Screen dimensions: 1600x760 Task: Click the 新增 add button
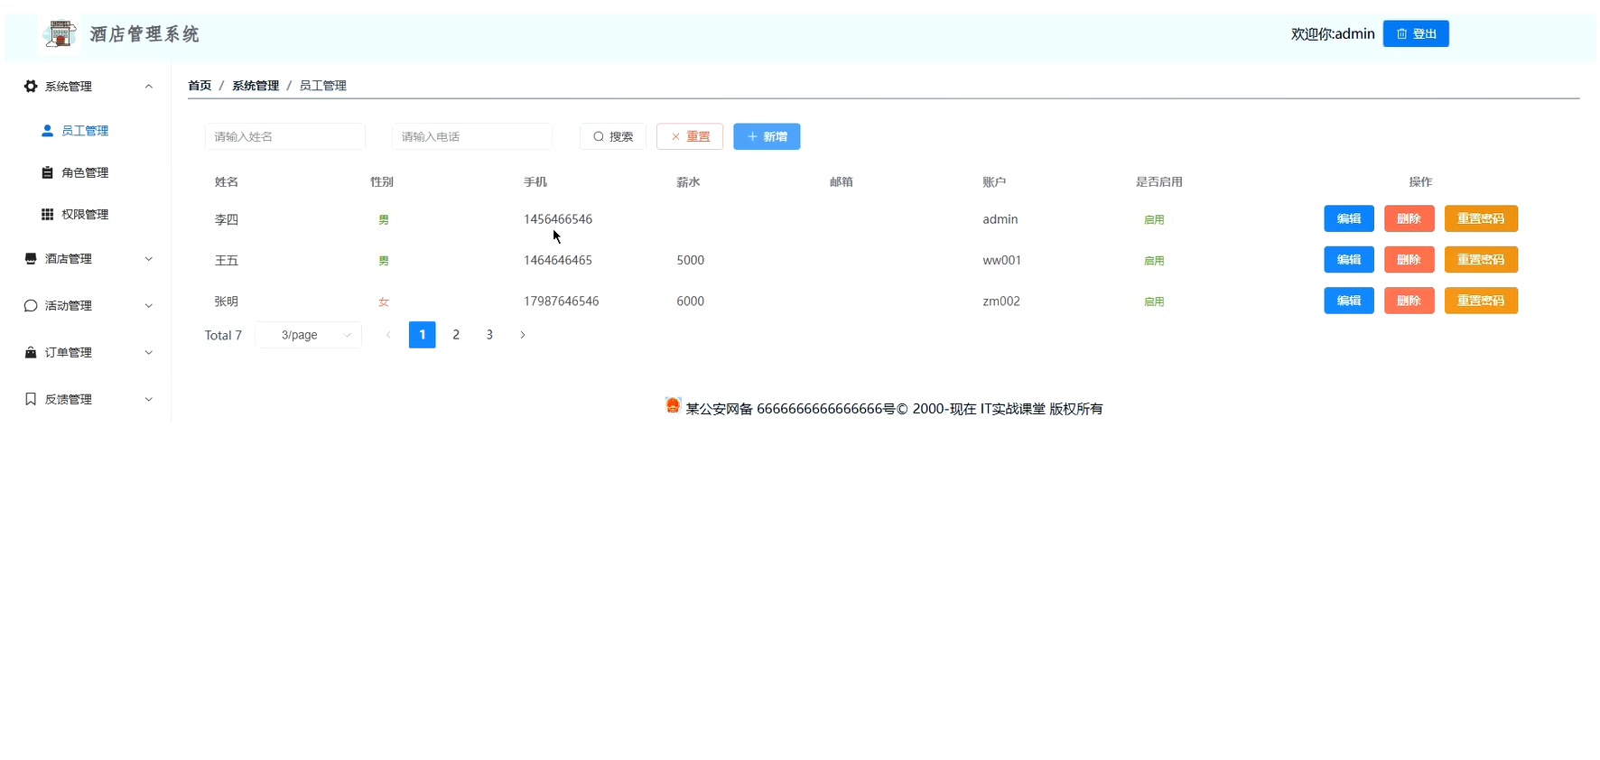point(767,136)
